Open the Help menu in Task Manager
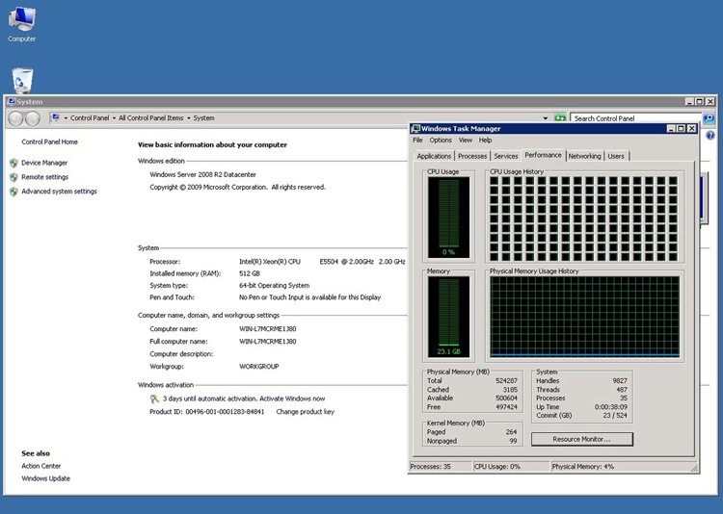The height and width of the screenshot is (514, 723). [485, 140]
